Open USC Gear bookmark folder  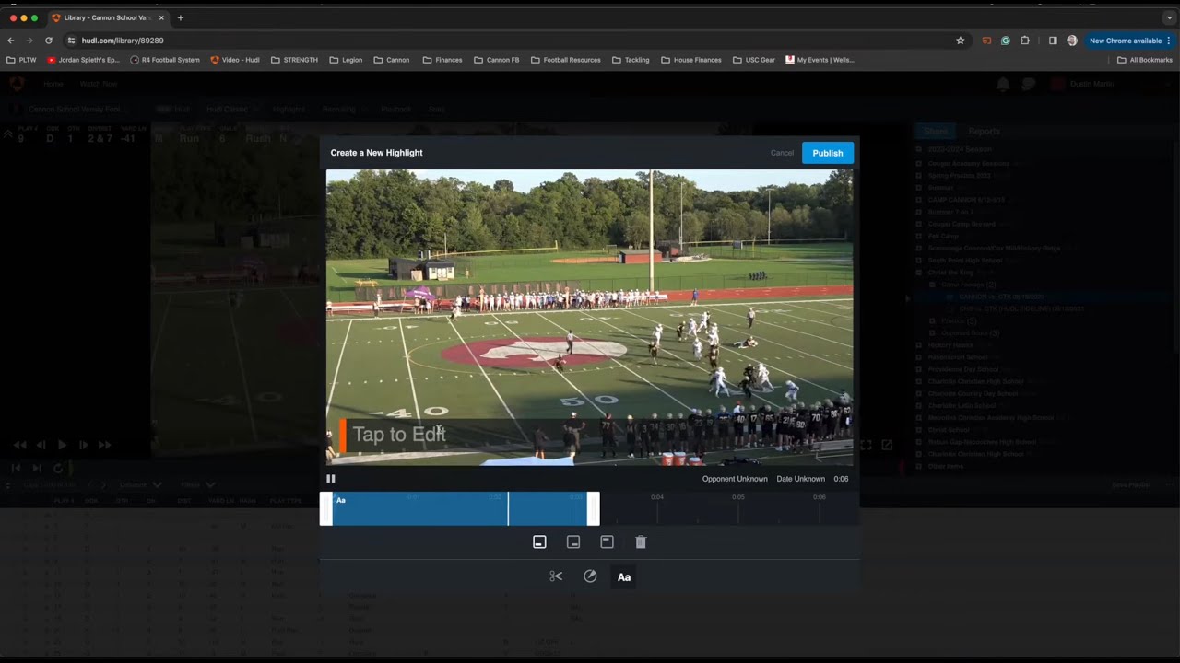[x=754, y=60]
